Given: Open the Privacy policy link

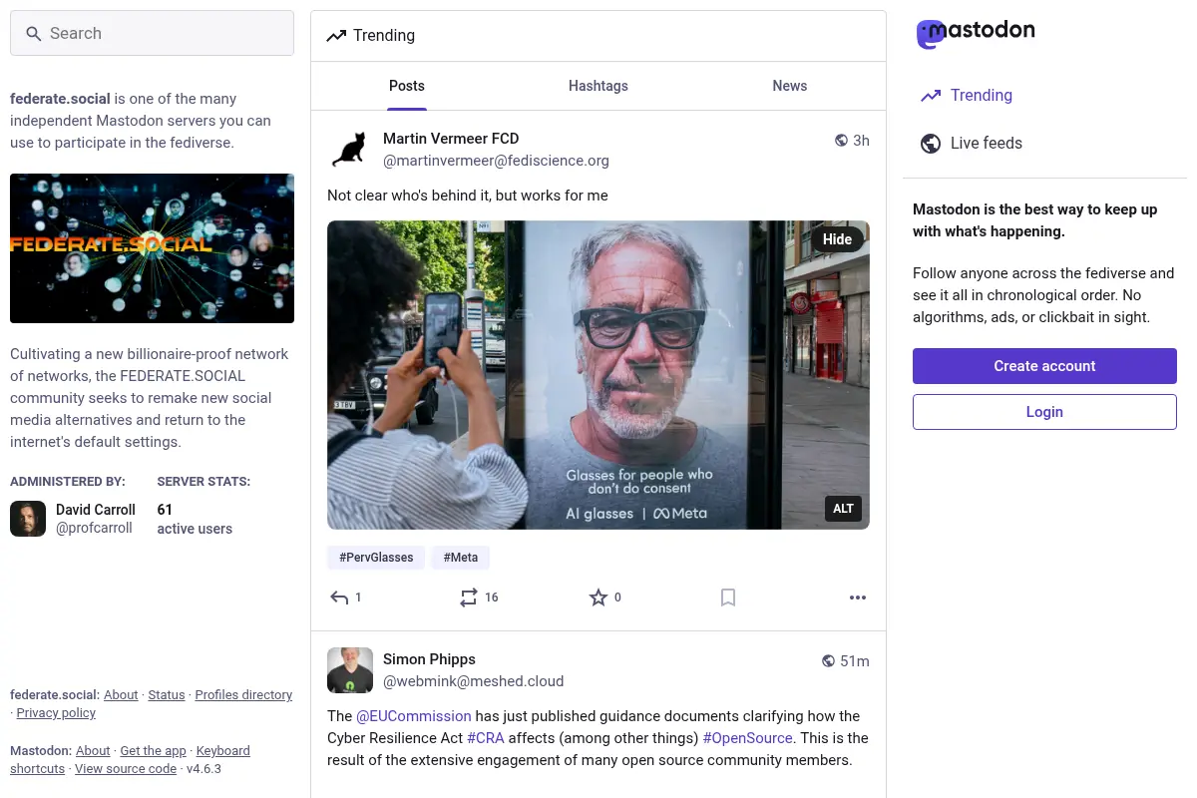Looking at the screenshot, I should click(x=56, y=713).
